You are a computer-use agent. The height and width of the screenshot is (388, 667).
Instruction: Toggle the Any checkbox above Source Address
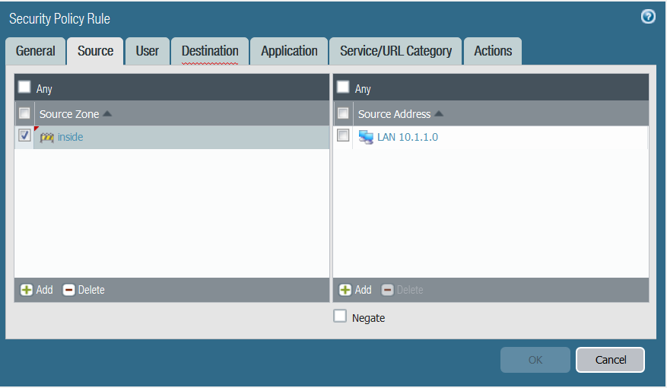click(343, 87)
